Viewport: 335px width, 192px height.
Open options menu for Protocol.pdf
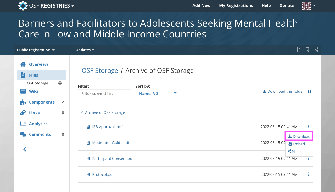click(309, 174)
